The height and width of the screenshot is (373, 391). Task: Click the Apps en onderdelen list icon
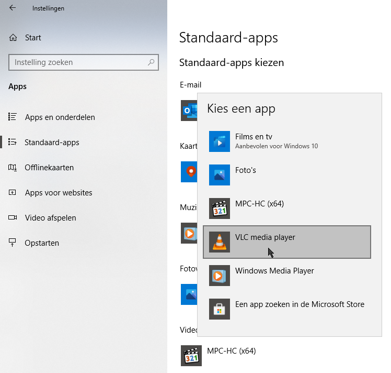tap(12, 117)
